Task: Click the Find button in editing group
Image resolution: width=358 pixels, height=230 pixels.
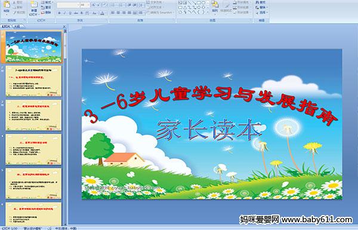Action: click(261, 2)
